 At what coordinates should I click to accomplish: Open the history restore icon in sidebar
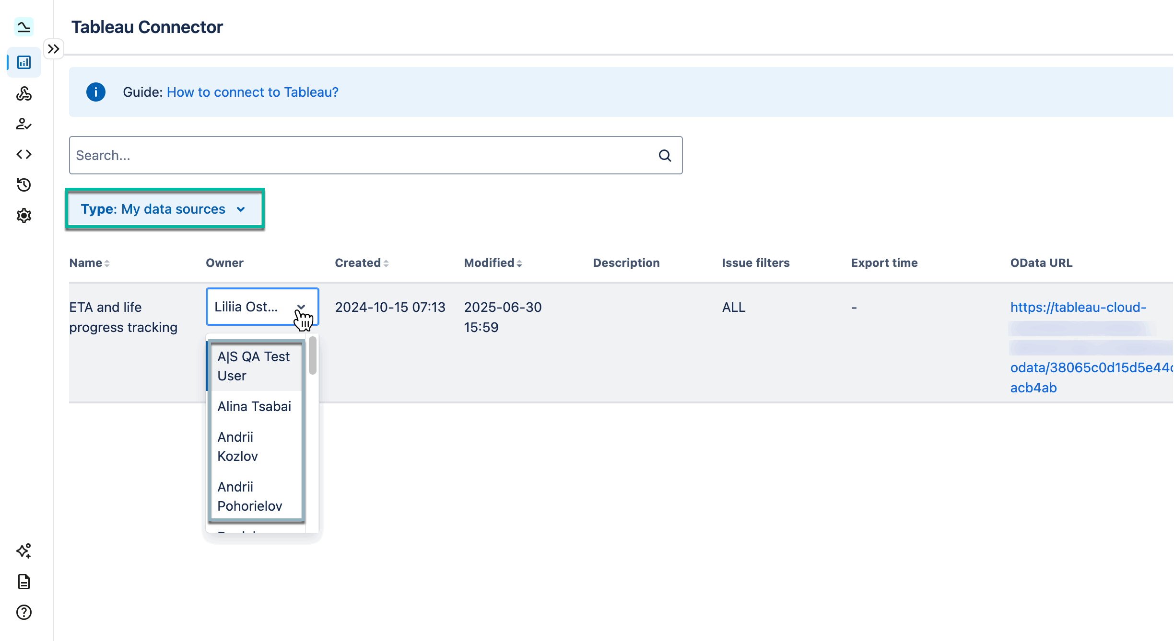point(23,185)
